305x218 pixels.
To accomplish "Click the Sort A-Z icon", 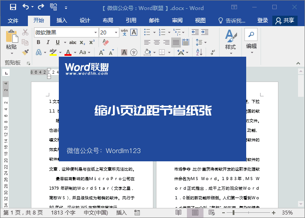I will [199, 52].
